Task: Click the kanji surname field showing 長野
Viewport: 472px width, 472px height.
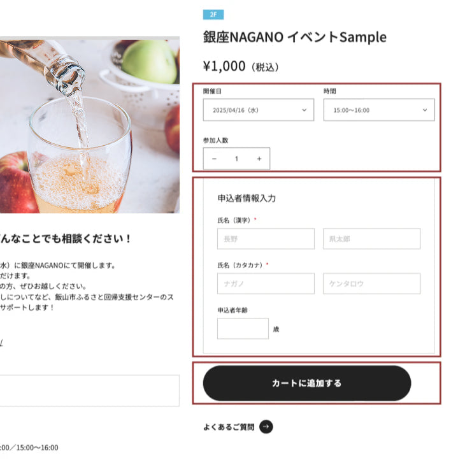Action: (266, 239)
